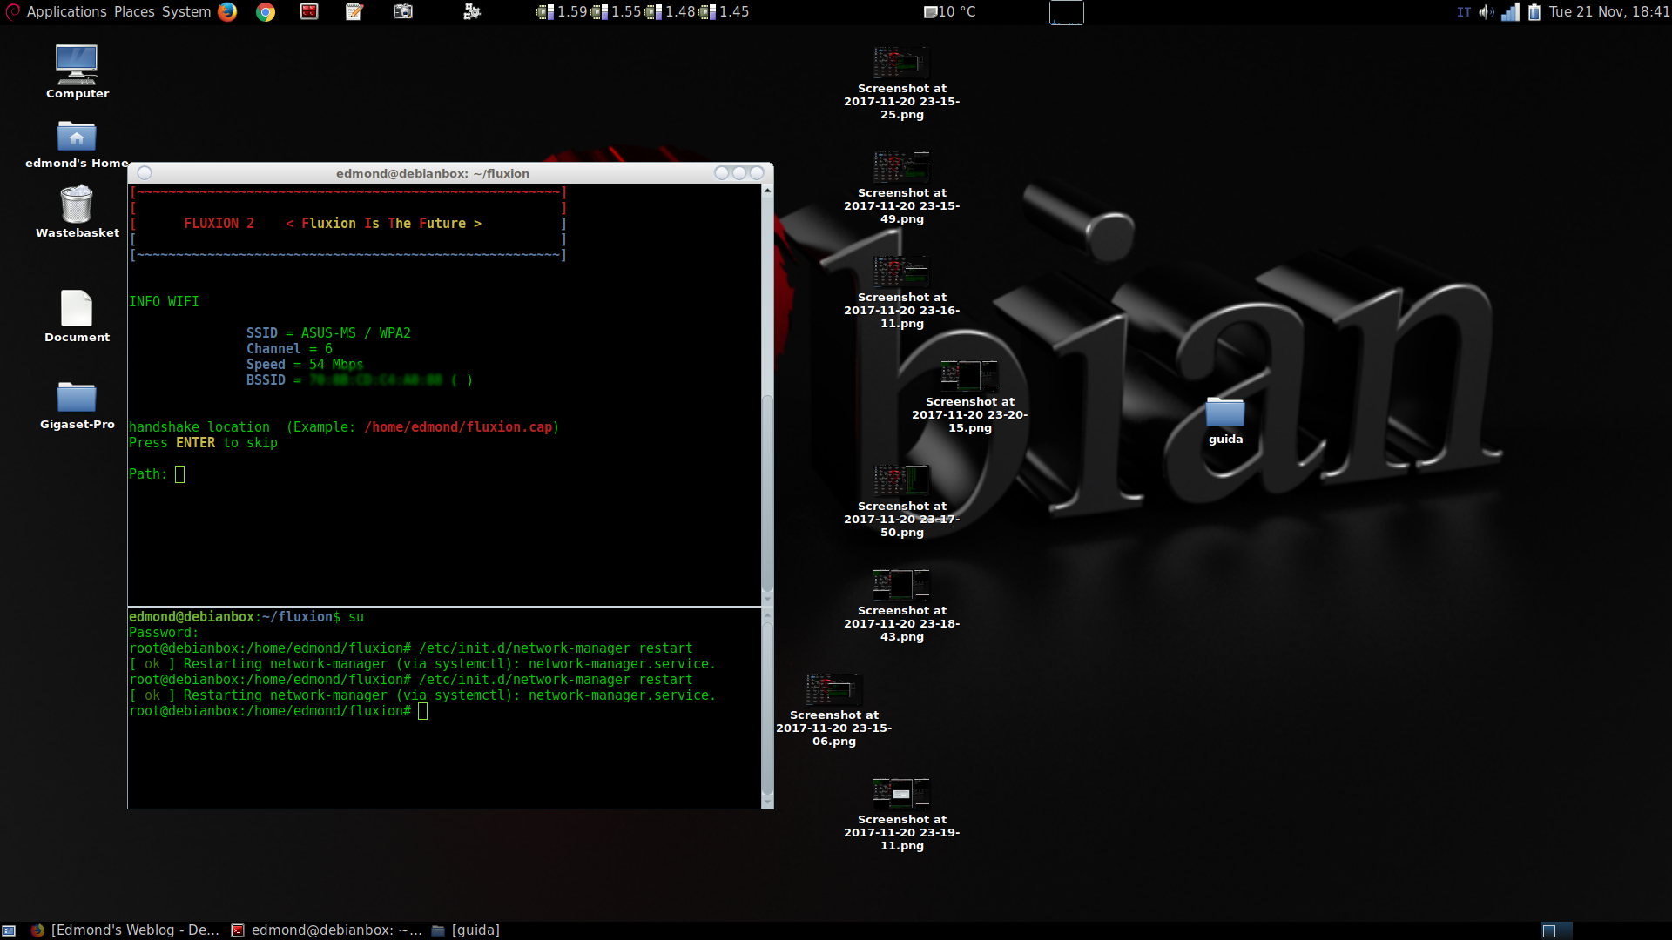Open the network signal indicator
The width and height of the screenshot is (1672, 940).
(x=1510, y=12)
